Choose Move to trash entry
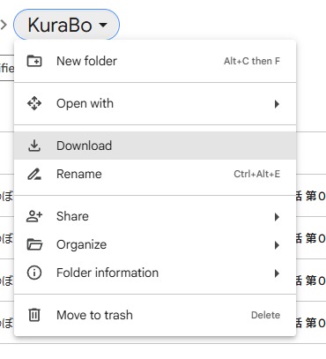Viewport: 326px width, 359px height. (x=155, y=315)
